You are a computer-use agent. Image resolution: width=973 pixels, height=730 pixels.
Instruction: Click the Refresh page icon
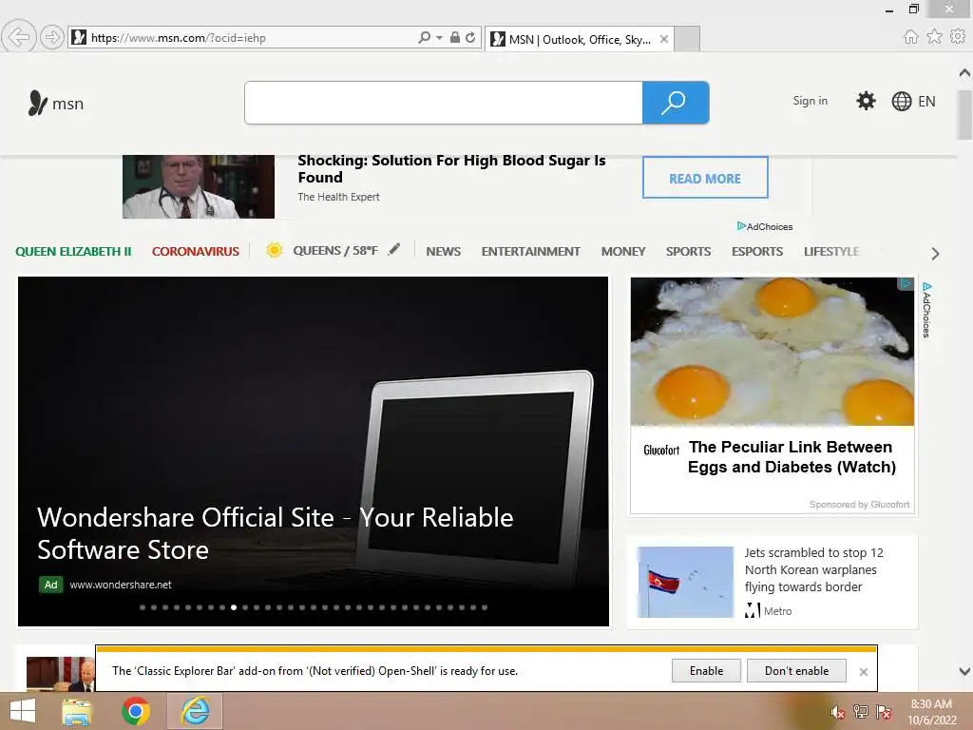[471, 37]
